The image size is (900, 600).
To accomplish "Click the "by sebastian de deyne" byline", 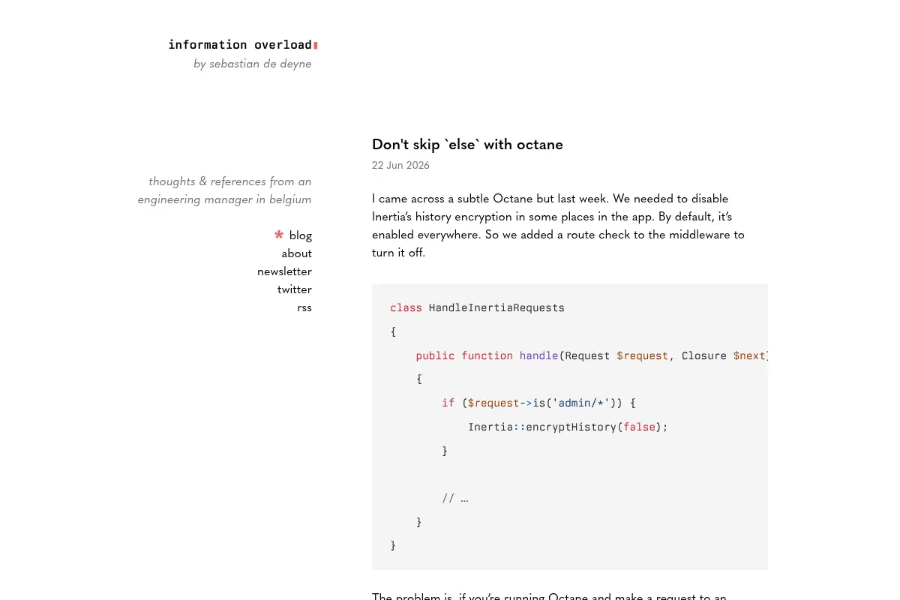I will 253,64.
